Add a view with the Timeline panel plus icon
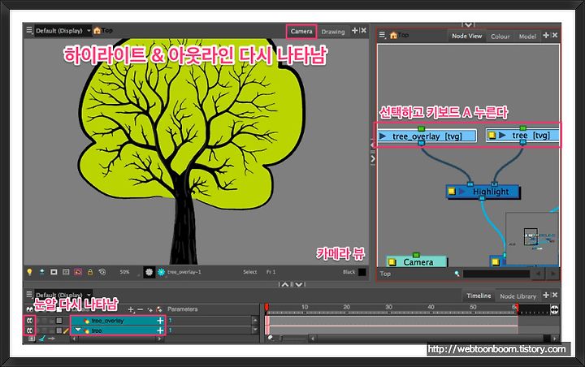Image resolution: width=585 pixels, height=367 pixels. [x=546, y=295]
